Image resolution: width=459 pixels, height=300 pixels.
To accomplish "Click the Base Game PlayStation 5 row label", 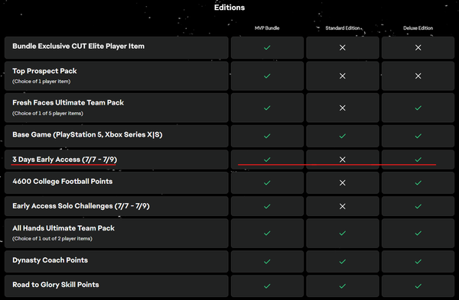I will tap(87, 134).
